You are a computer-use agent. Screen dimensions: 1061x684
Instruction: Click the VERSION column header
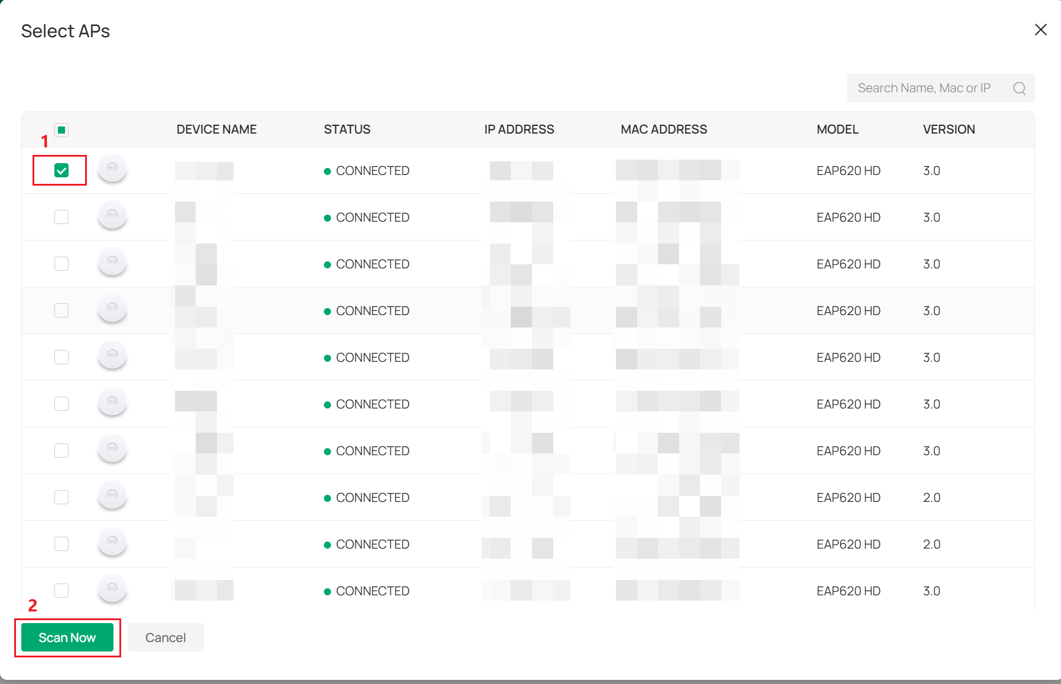(949, 129)
